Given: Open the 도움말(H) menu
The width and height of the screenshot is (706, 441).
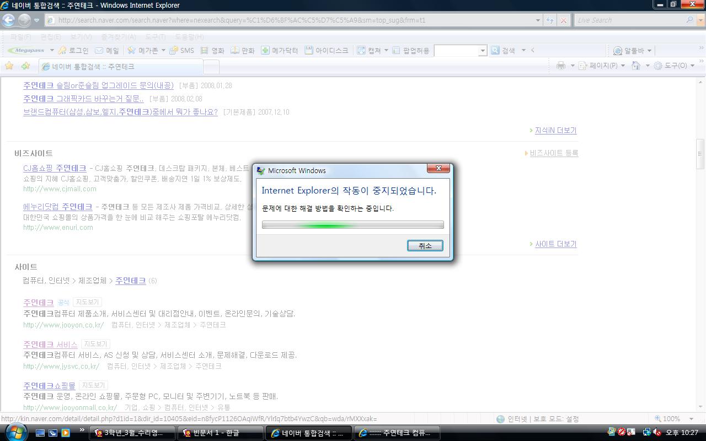Looking at the screenshot, I should 189,37.
